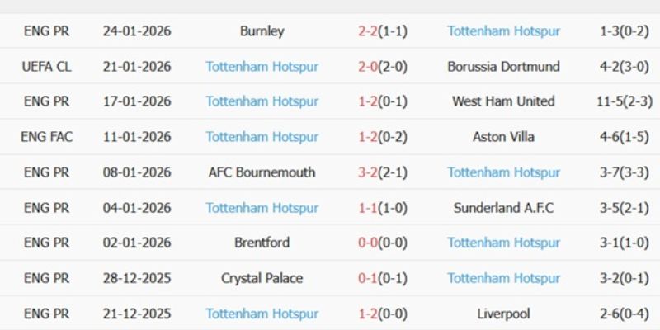Open the 2-0 score against Borussia Dortmund
The width and height of the screenshot is (660, 330).
pos(367,67)
